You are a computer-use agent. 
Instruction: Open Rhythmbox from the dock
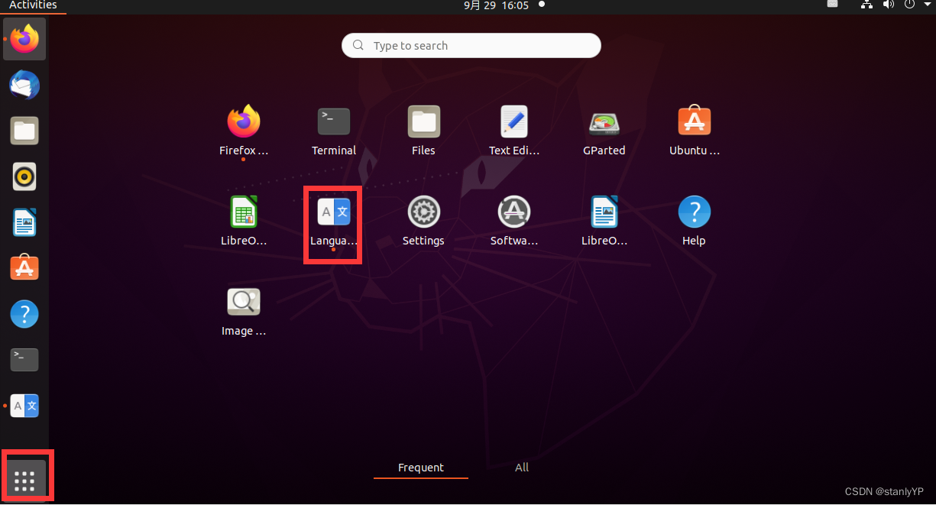click(24, 176)
